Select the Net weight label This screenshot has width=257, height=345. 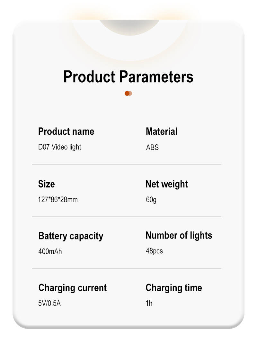167,184
